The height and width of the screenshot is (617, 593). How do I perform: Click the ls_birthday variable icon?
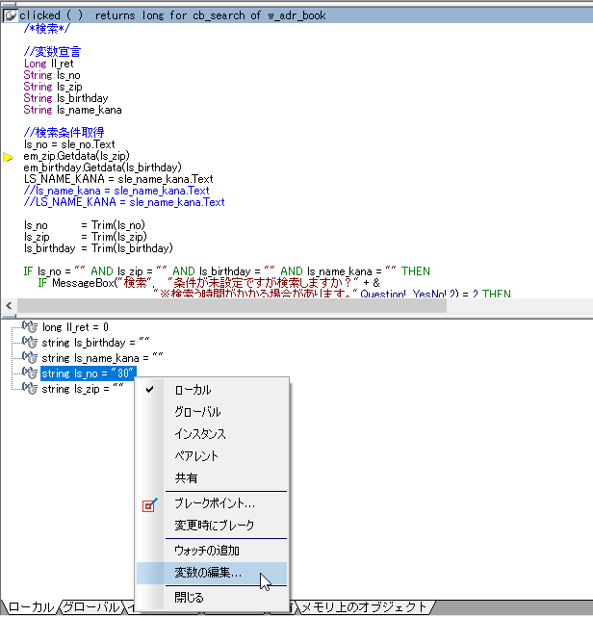[29, 343]
